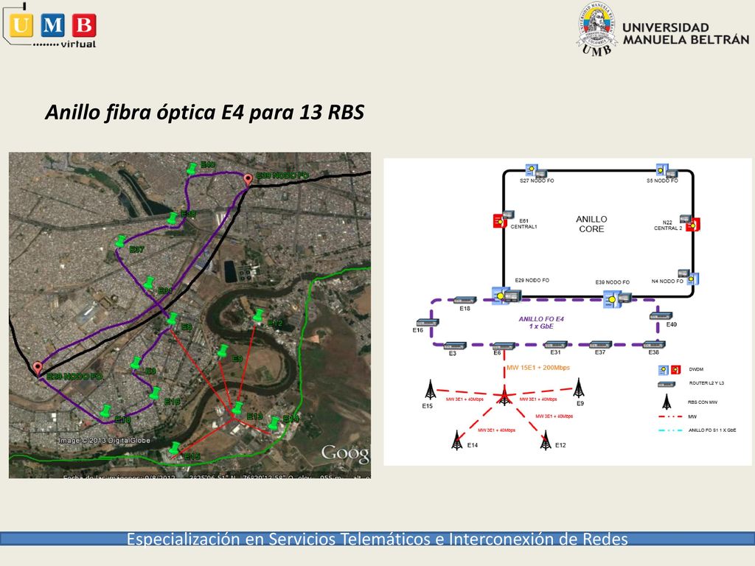Click the E15 tower in the diagram
Viewport: 755px width, 566px height.
pyautogui.click(x=430, y=389)
